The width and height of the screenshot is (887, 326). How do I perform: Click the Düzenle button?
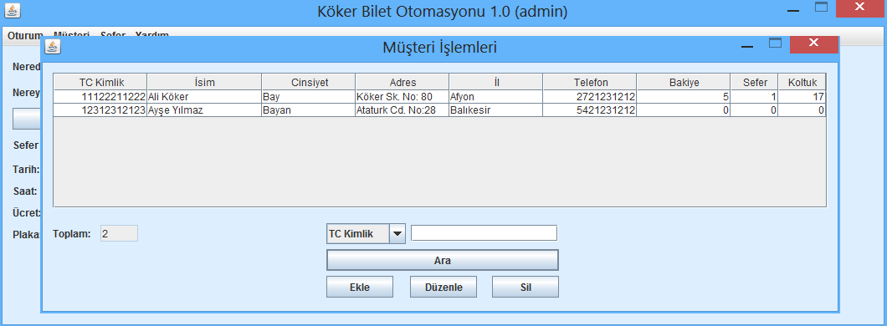tap(443, 287)
